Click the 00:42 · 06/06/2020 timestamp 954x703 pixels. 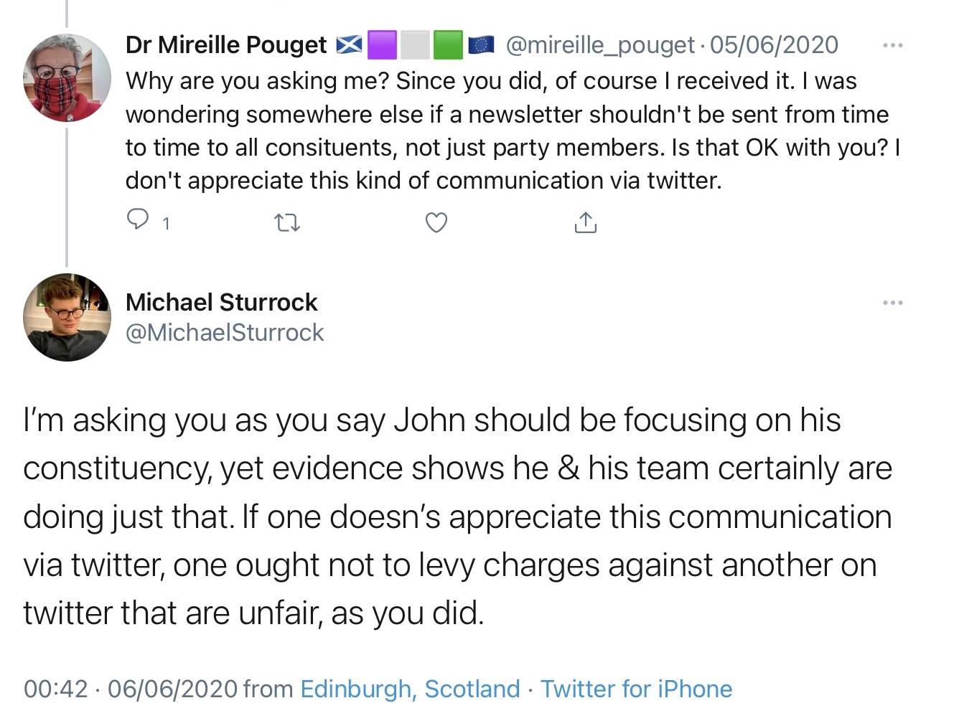pos(130,689)
